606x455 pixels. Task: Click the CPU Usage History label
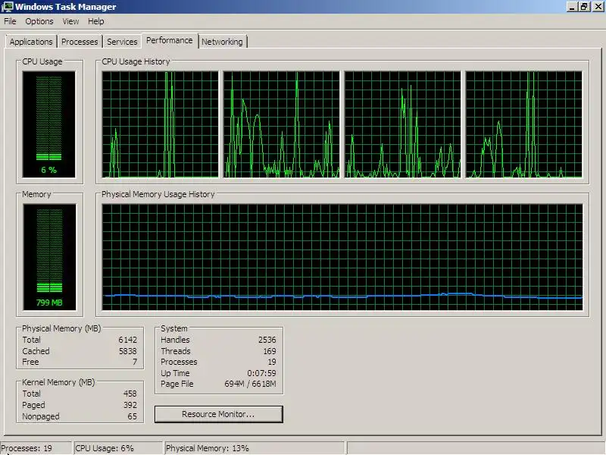[136, 61]
